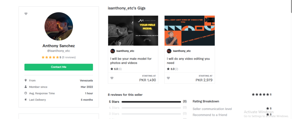Click the location pin icon beside From
292x119 pixels.
(x=26, y=80)
